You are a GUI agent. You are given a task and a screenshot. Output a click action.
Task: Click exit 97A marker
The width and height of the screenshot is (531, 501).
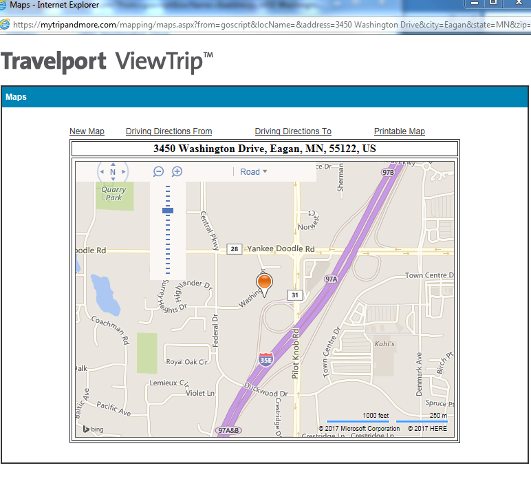pos(332,279)
